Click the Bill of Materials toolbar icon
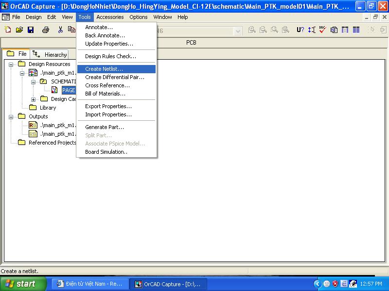This screenshot has height=291, width=389. (356, 30)
